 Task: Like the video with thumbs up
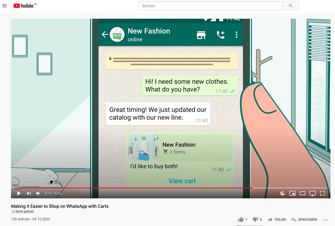[x=241, y=220]
